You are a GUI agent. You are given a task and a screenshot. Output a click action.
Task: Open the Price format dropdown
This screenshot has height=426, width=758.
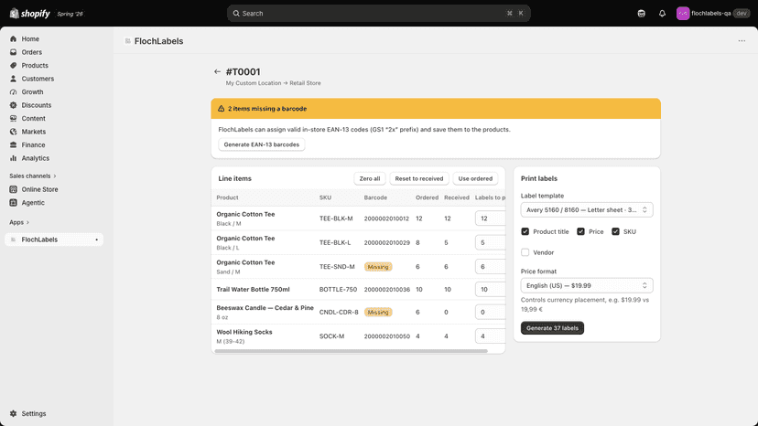[587, 285]
